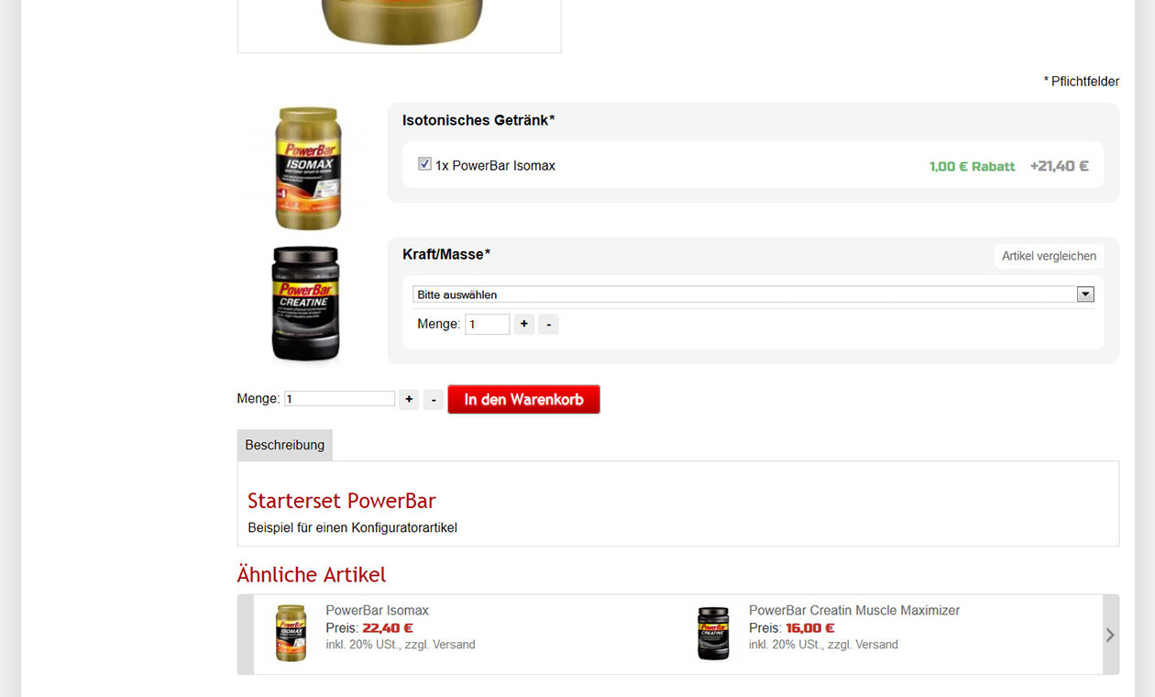Click small Creatine thumbnail in Ähnliche Artikel
This screenshot has width=1155, height=697.
pyautogui.click(x=713, y=634)
